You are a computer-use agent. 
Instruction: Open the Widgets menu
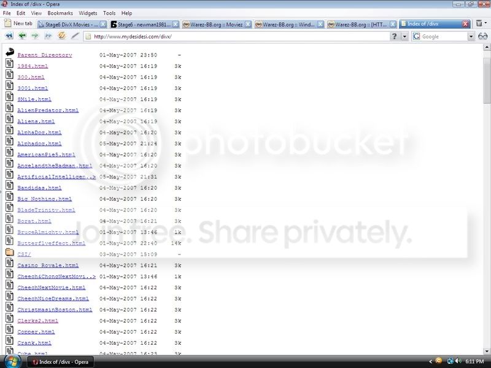tap(88, 13)
